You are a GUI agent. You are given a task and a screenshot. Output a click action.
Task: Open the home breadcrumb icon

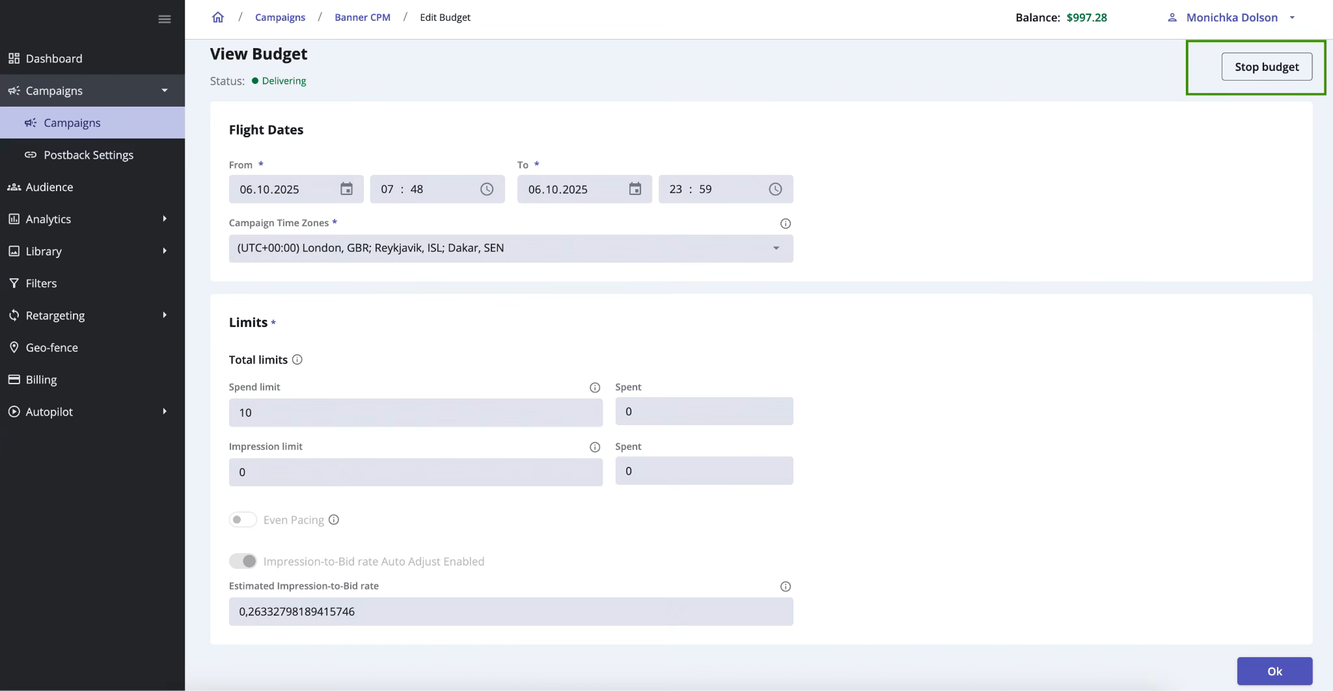point(217,17)
